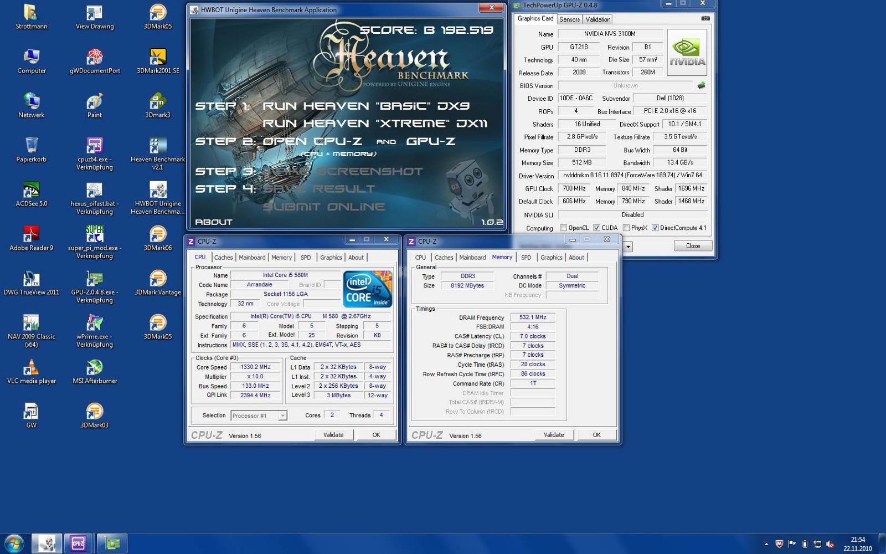Screen dimensions: 886x554
Task: Select the gWDocumentPort desktop icon
Action: (x=94, y=61)
